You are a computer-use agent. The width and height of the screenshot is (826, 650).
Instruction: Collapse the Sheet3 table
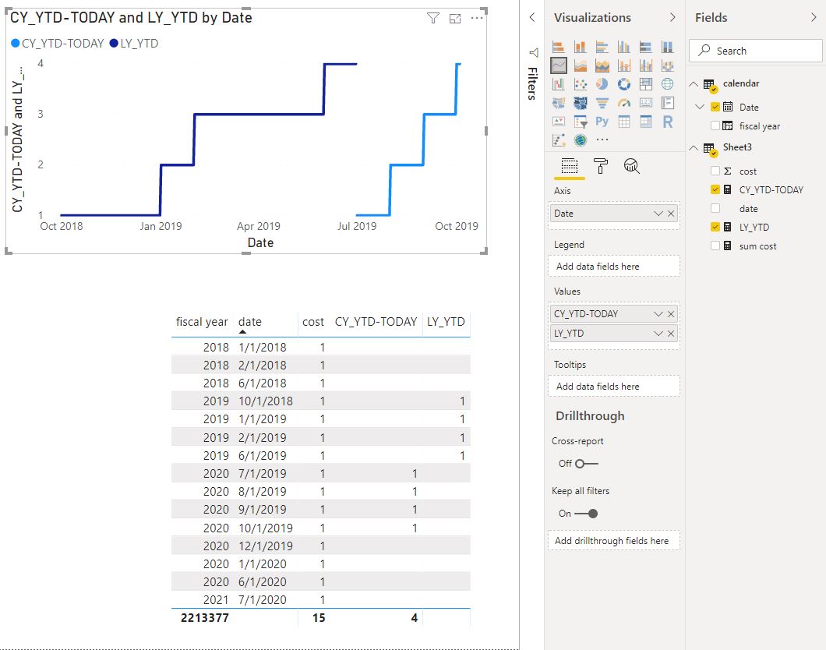pyautogui.click(x=694, y=148)
